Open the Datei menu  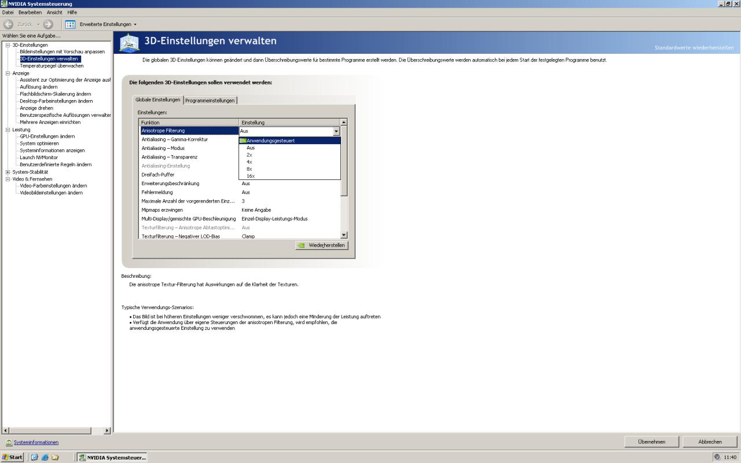tap(8, 12)
